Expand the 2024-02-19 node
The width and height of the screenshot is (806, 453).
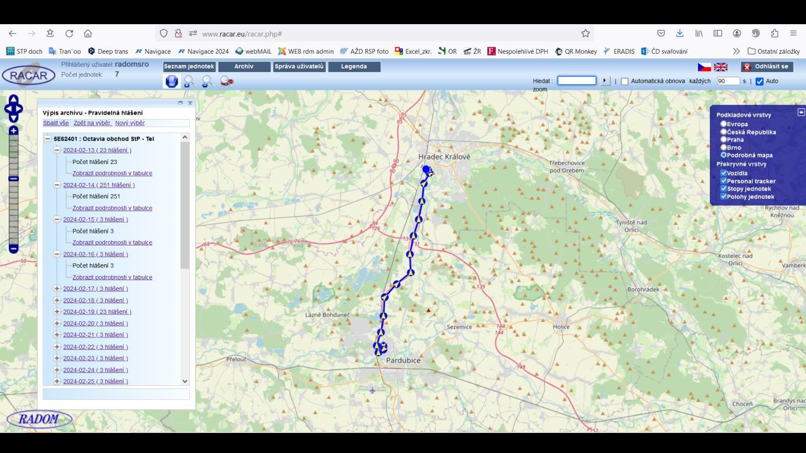click(57, 311)
